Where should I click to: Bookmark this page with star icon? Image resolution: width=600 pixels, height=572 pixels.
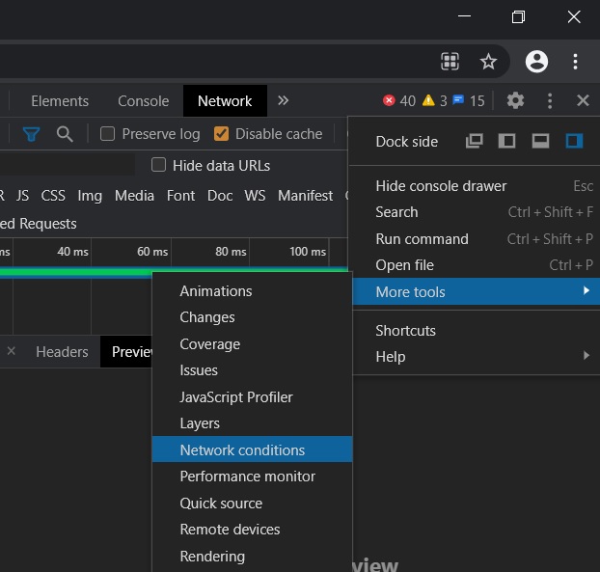pyautogui.click(x=488, y=62)
